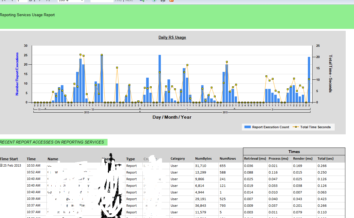Screen dimensions: 354x218
Task: Select the NumRows value 793
Action: click(x=223, y=206)
